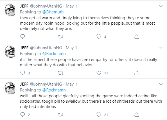Open the third tweet's dropdown chevron

[161, 84]
